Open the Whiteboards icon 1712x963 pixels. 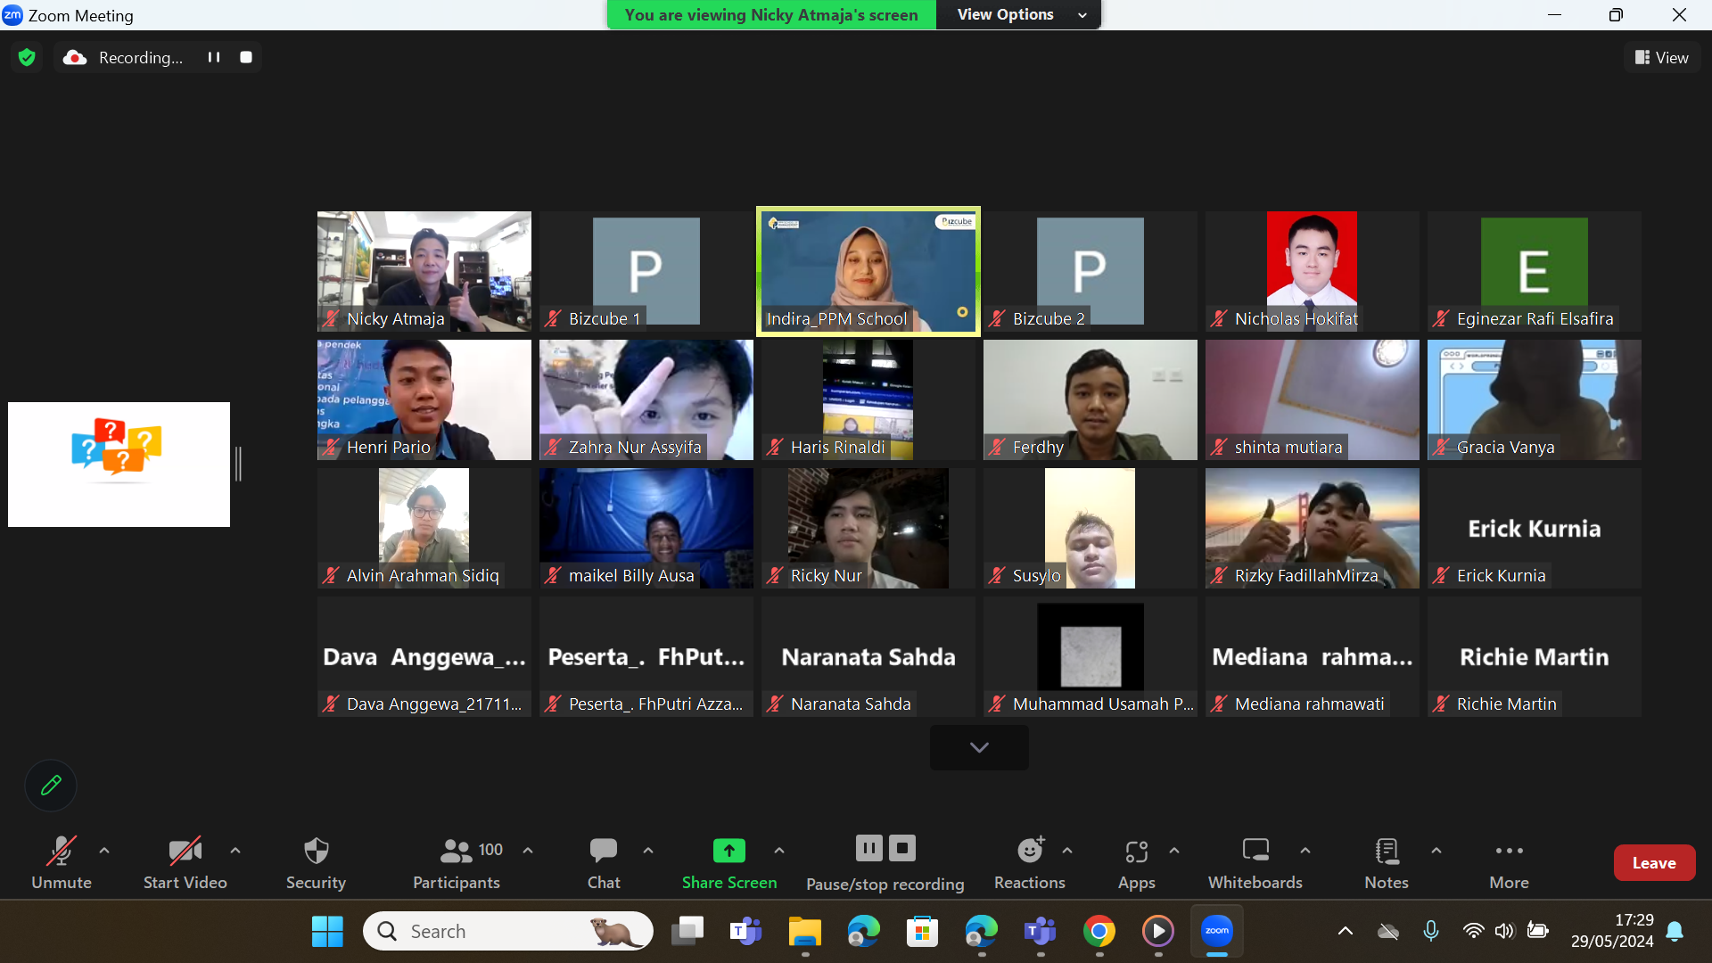coord(1255,852)
